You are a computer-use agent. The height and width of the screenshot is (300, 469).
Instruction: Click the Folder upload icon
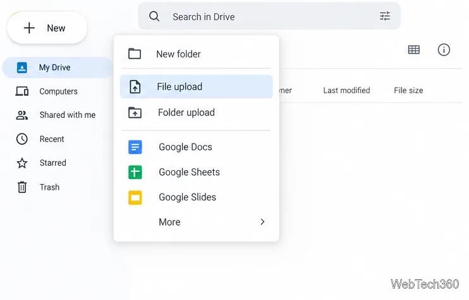[135, 113]
